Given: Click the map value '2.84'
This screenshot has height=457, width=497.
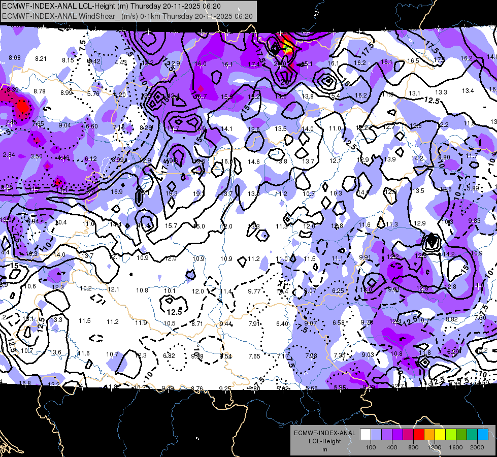Looking at the screenshot, I should coord(9,155).
